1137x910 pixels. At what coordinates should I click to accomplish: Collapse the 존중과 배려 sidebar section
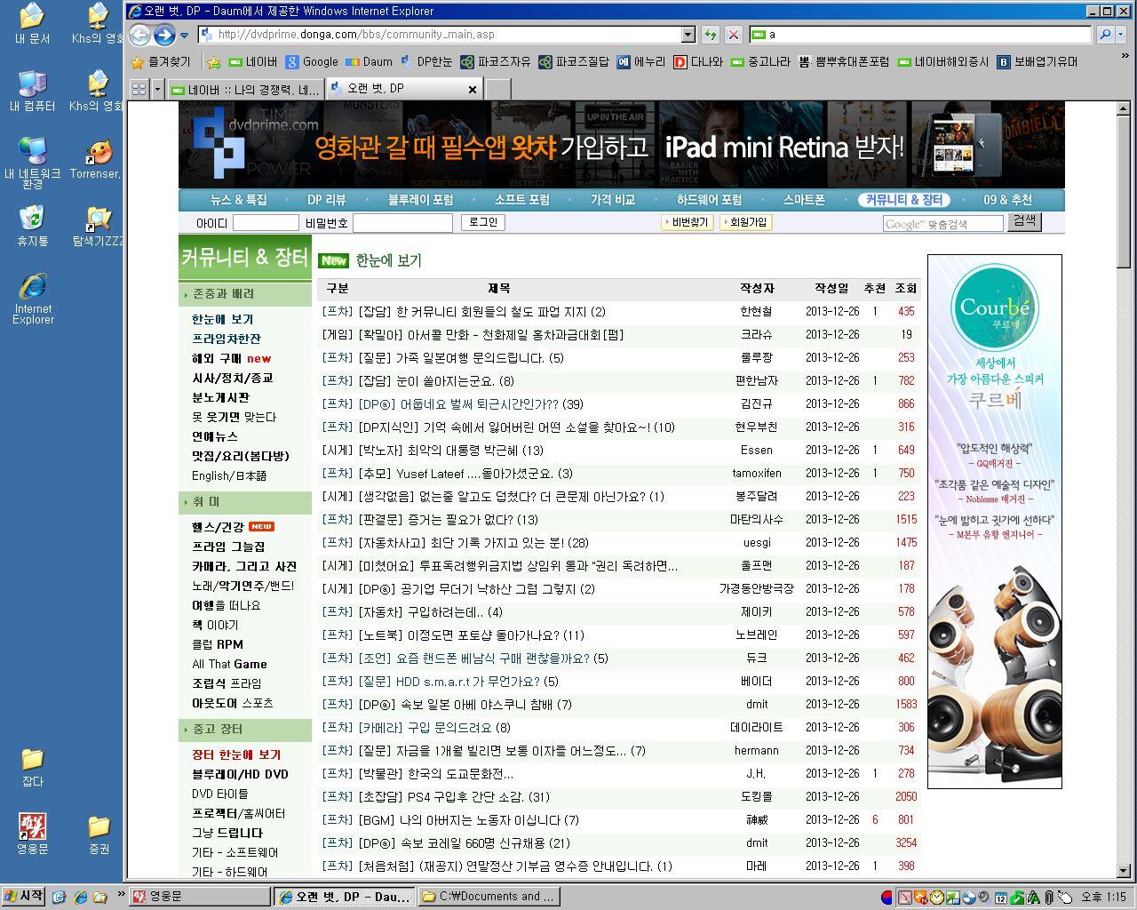tap(245, 294)
